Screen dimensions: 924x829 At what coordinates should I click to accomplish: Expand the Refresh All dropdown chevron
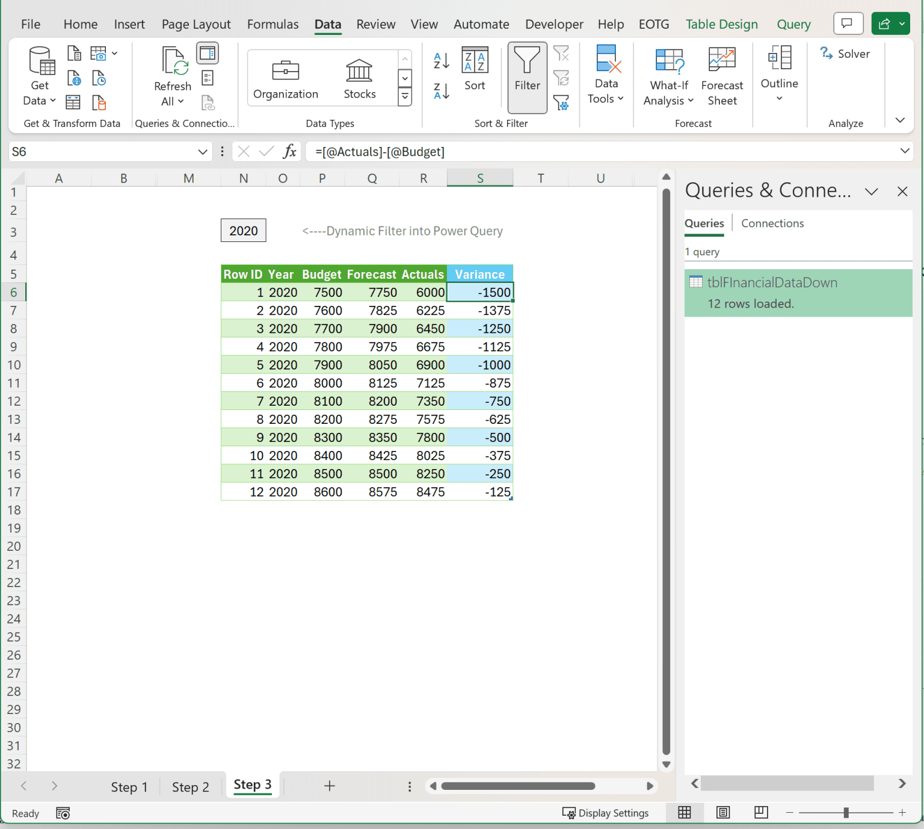181,101
